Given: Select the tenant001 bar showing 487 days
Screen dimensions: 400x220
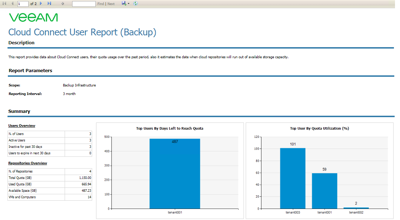Looking at the screenshot, I should click(175, 174).
